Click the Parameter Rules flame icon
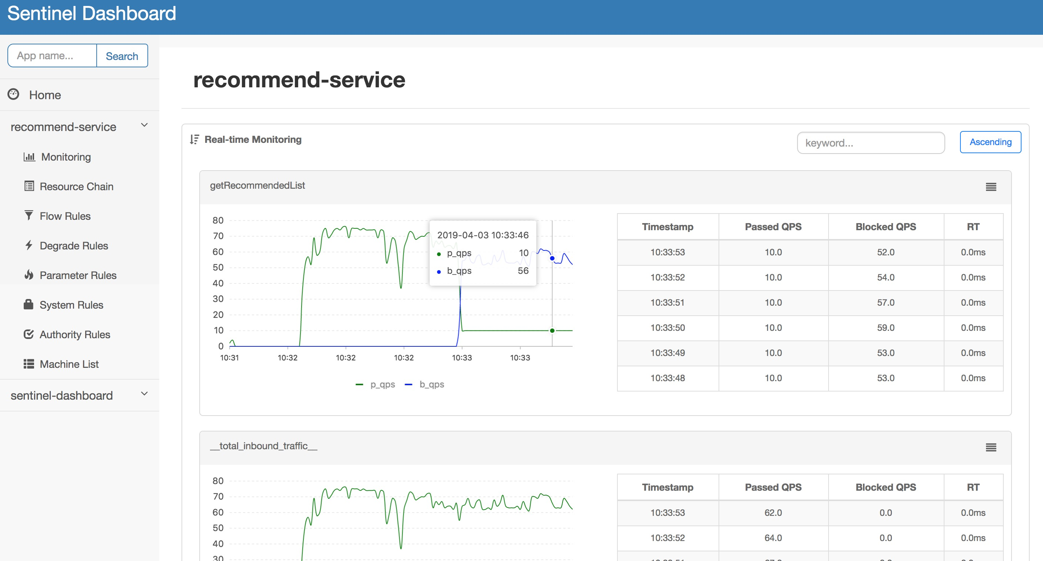The image size is (1043, 561). (x=29, y=275)
